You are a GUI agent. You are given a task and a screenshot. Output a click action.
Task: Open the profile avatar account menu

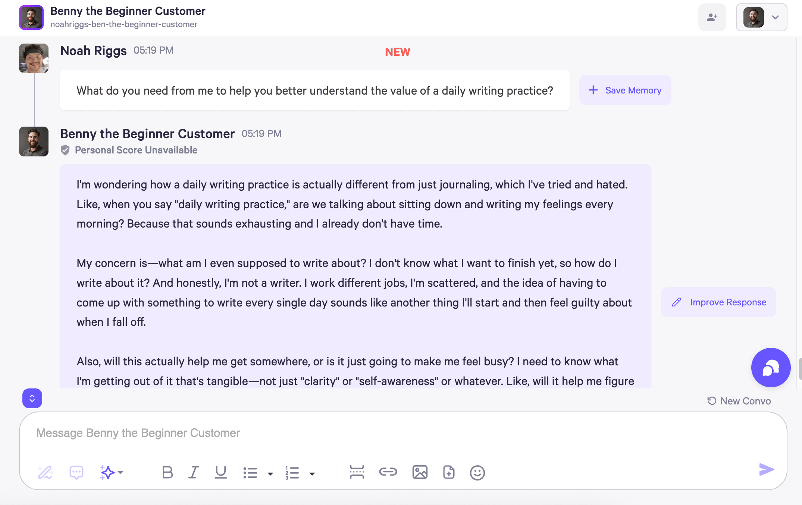click(x=761, y=17)
